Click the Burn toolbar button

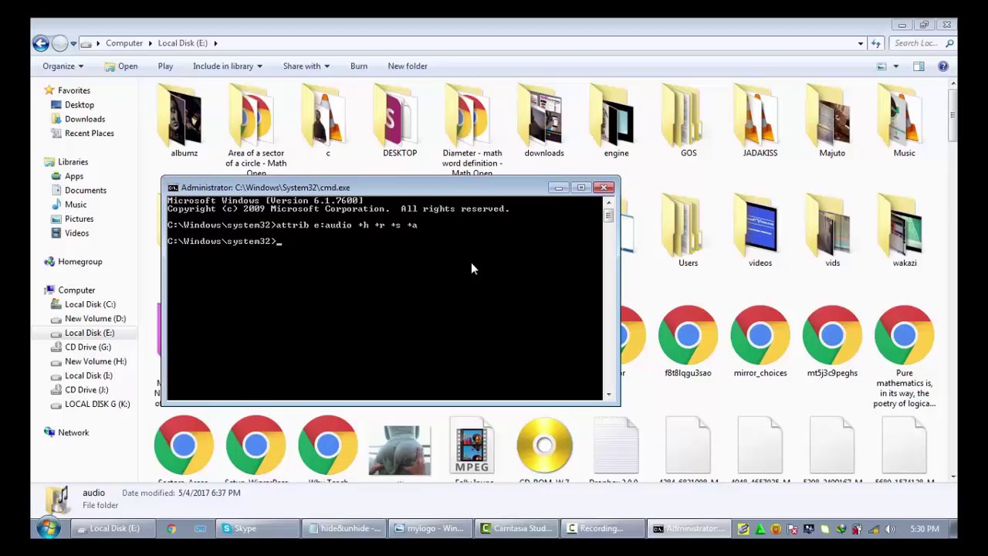tap(359, 66)
